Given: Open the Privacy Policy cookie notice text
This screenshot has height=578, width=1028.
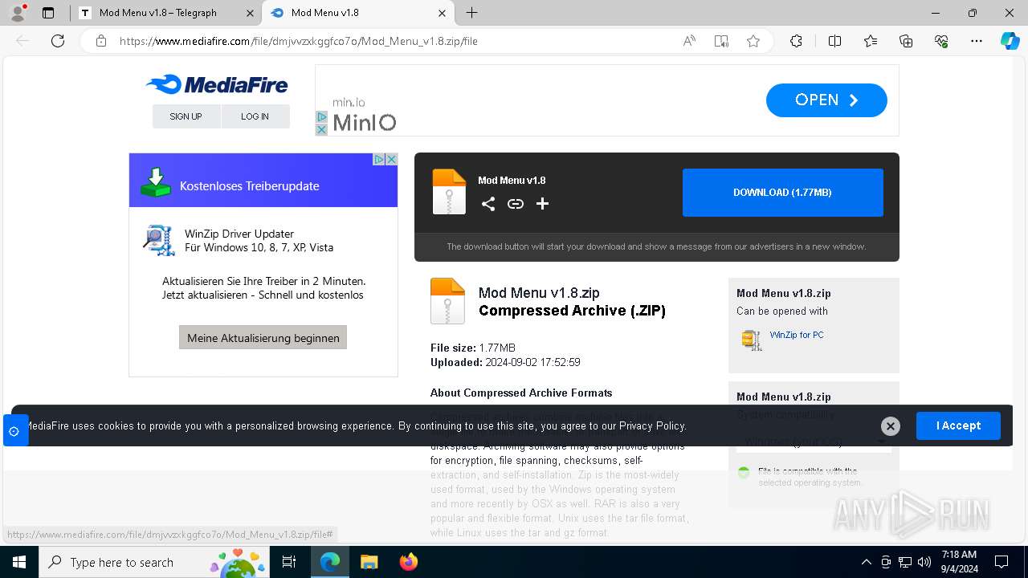Looking at the screenshot, I should (x=652, y=426).
